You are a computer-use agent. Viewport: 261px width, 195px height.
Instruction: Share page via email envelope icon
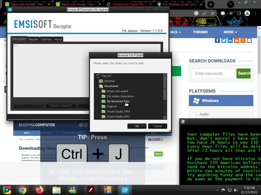pyautogui.click(x=249, y=40)
